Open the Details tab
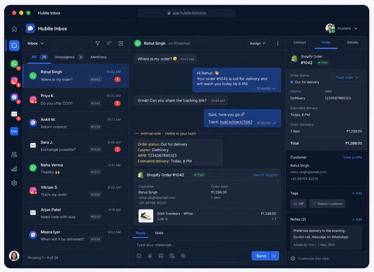Screen dimensions: 374x272 coord(353,42)
